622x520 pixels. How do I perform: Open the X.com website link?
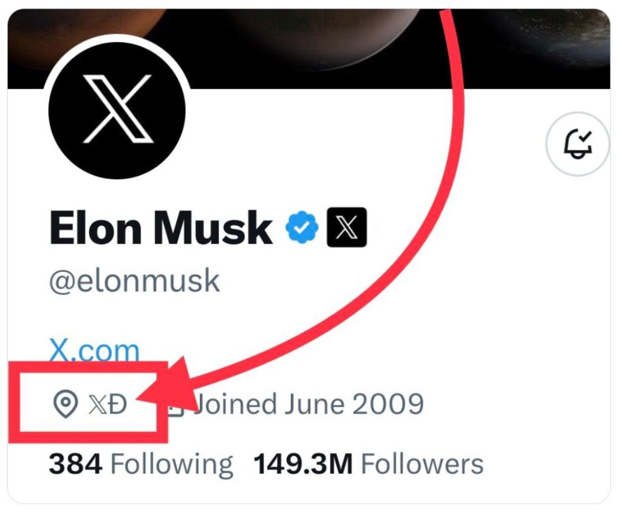(x=94, y=350)
